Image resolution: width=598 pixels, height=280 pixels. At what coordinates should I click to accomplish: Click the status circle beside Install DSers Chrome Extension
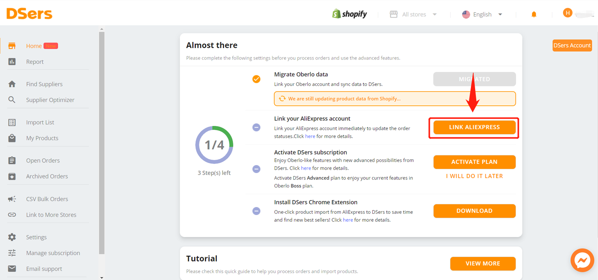256,211
